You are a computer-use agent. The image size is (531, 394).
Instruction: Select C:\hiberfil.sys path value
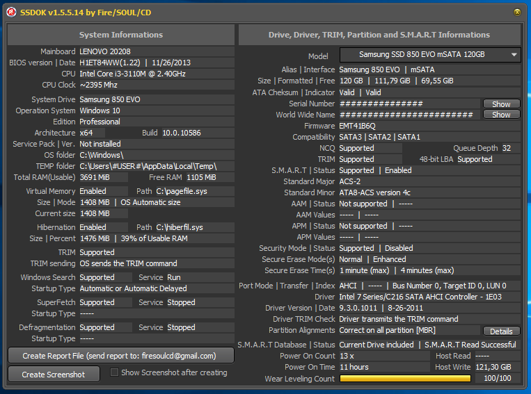coord(180,227)
